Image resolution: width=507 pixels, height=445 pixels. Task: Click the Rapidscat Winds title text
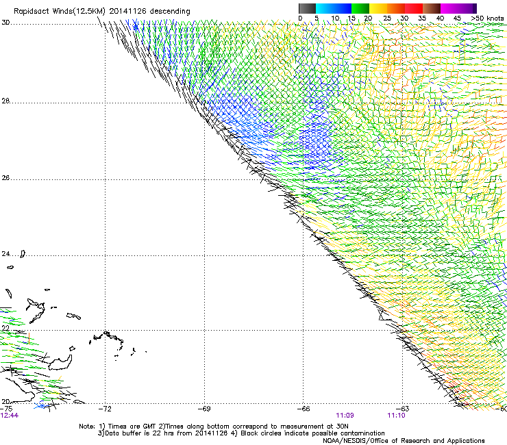[102, 11]
